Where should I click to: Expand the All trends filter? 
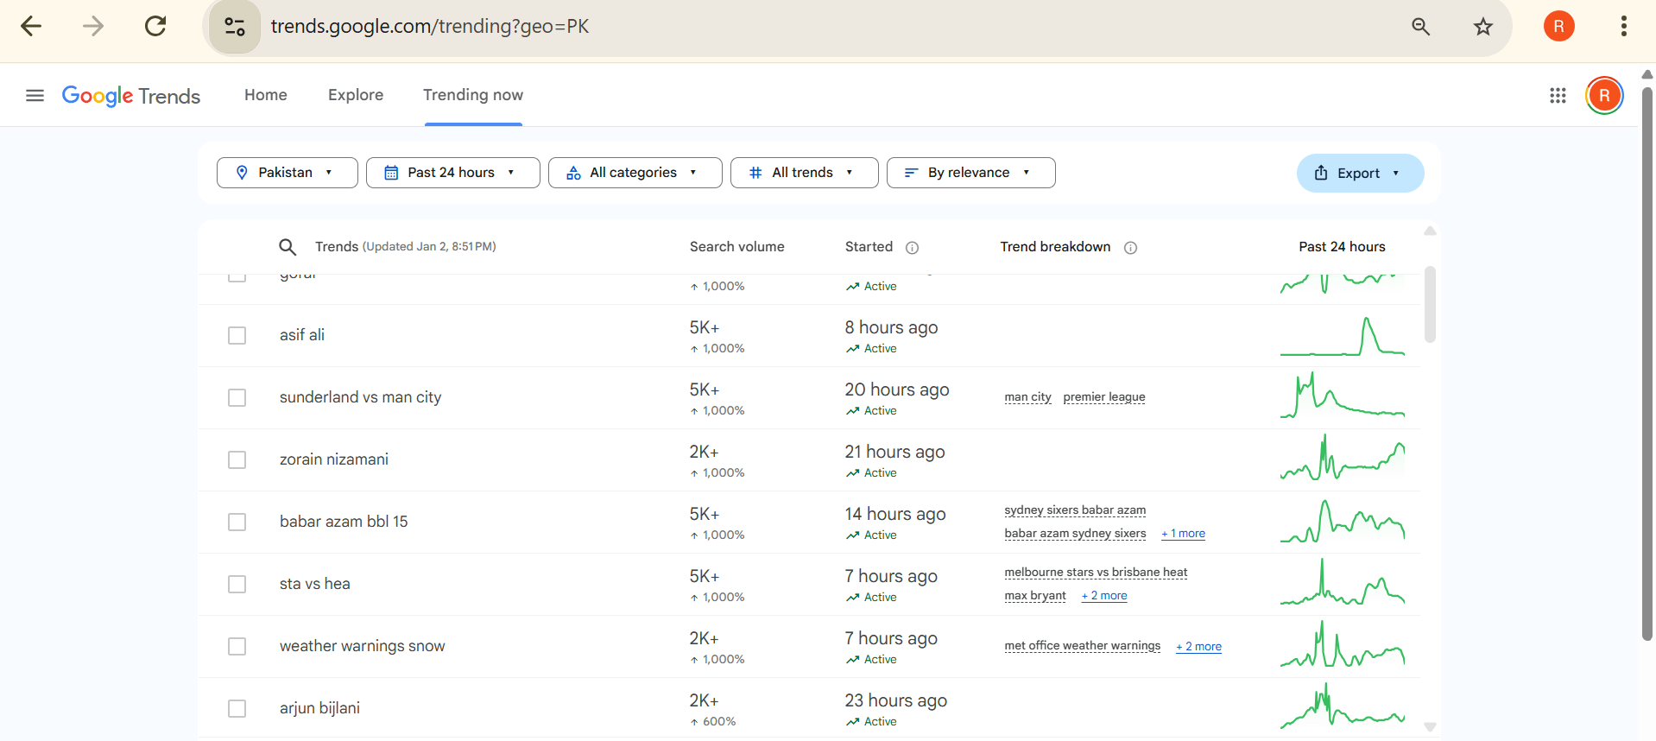[804, 173]
